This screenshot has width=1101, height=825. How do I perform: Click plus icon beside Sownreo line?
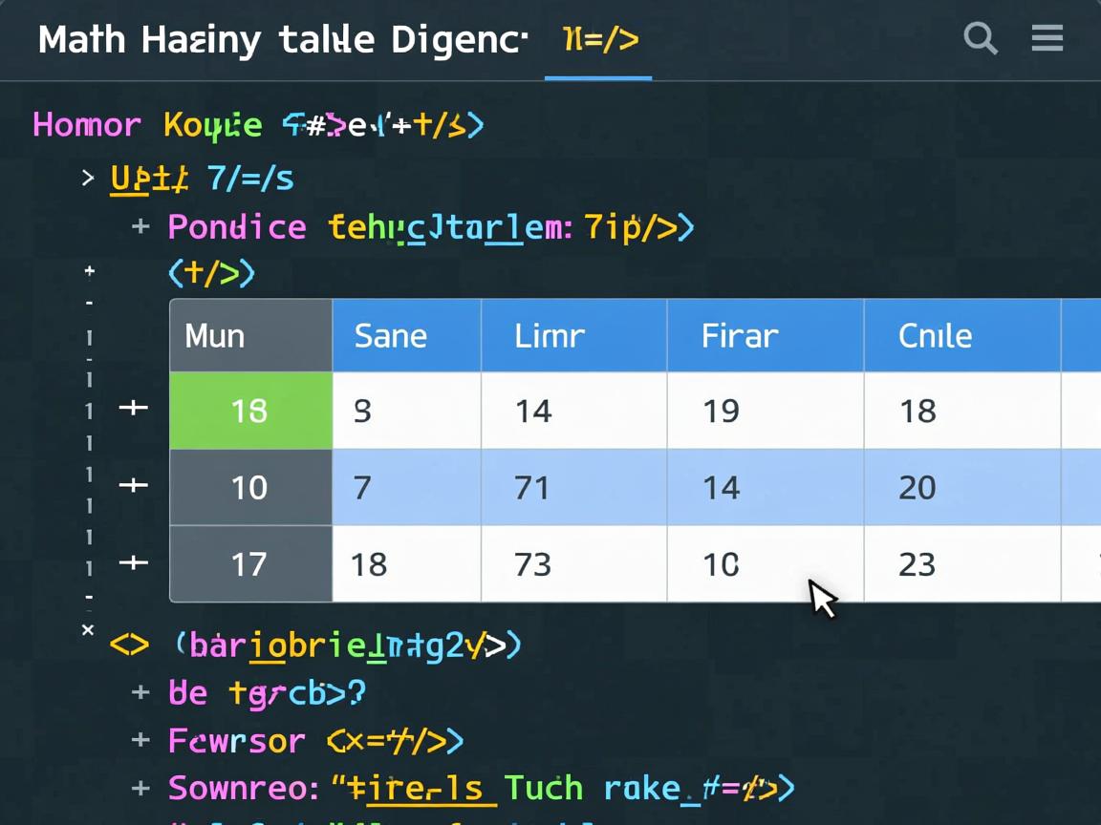(x=140, y=789)
